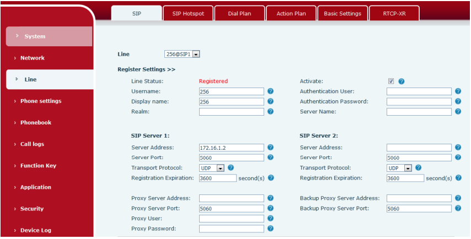Click the SIP Server 1 Address field
The width and height of the screenshot is (471, 239).
point(231,148)
